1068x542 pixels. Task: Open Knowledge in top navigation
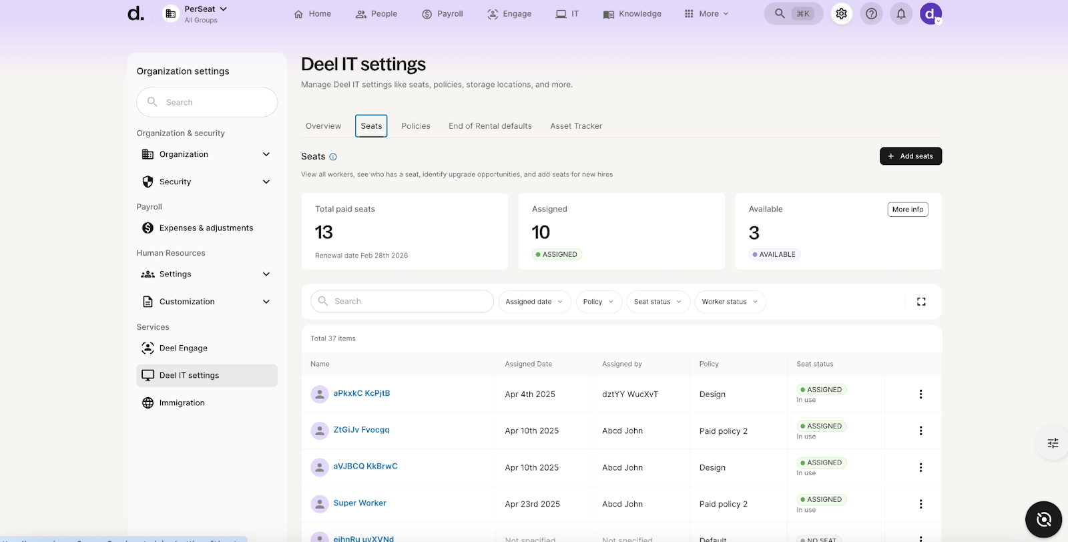632,14
